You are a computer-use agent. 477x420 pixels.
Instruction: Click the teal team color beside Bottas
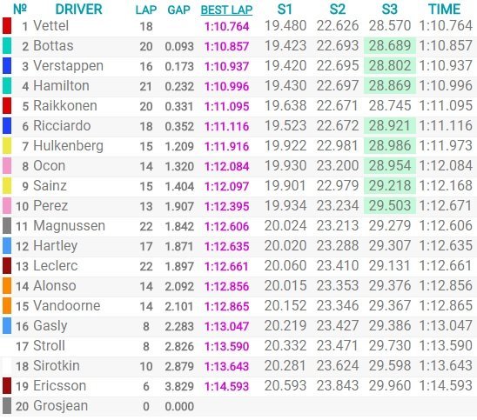pyautogui.click(x=7, y=46)
